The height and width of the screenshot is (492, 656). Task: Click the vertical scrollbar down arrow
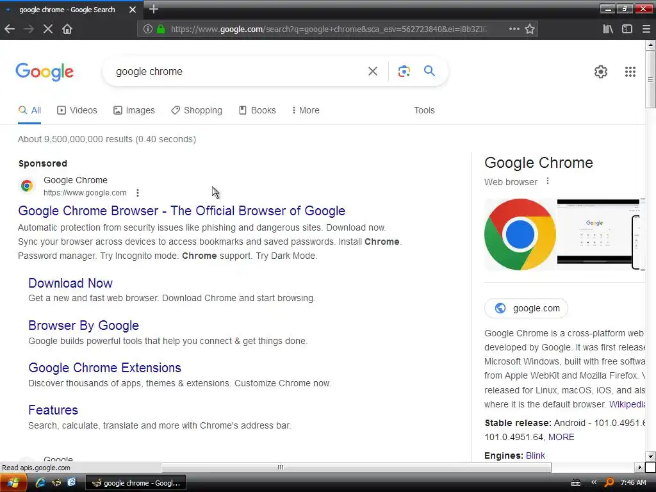(651, 456)
